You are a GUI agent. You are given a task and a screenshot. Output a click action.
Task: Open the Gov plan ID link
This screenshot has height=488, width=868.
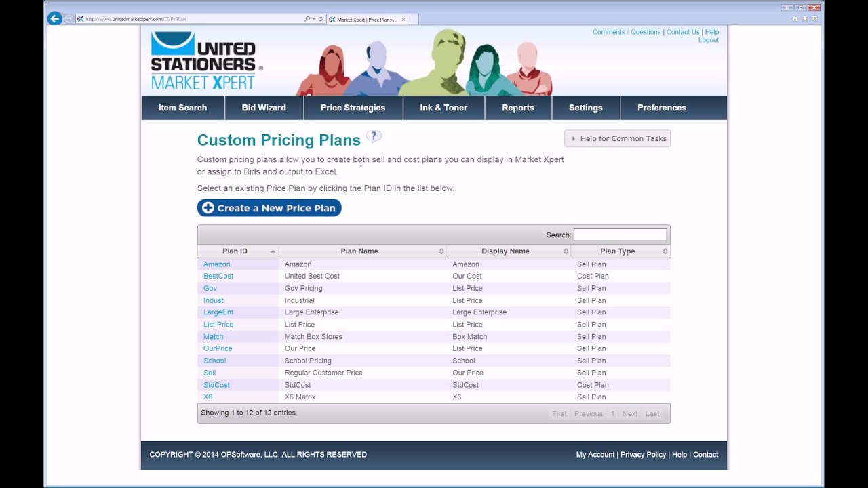click(x=210, y=288)
